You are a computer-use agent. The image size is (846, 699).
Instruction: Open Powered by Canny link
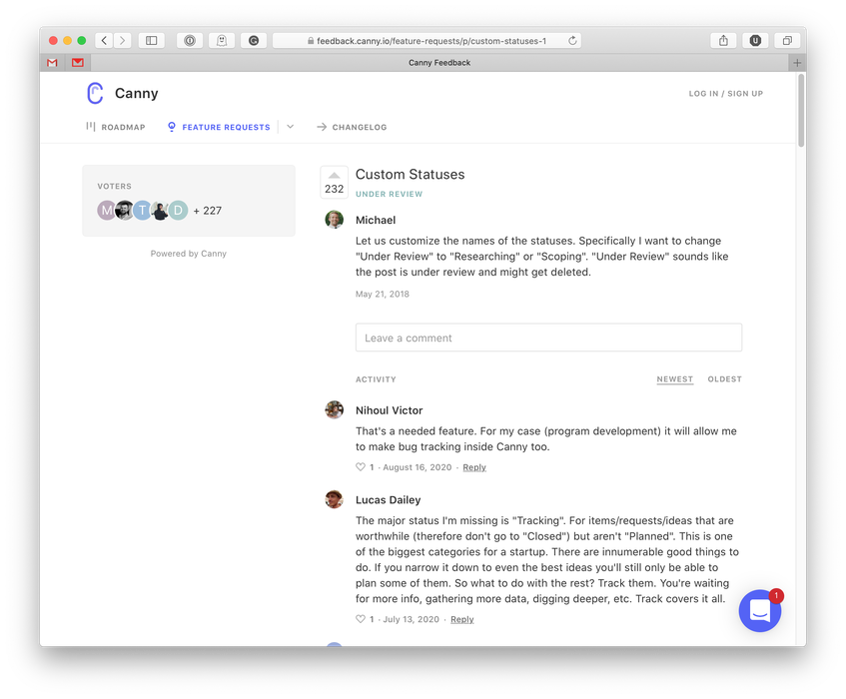pyautogui.click(x=189, y=254)
